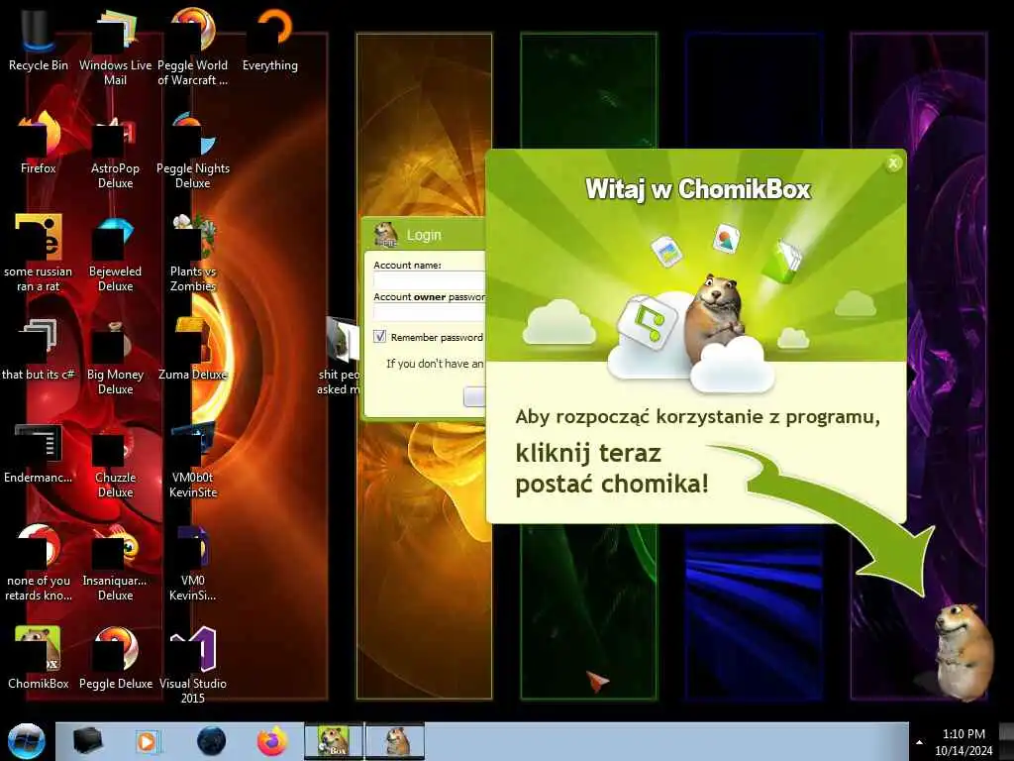Select the Everything desktop icon
1014x761 pixels.
tap(270, 40)
